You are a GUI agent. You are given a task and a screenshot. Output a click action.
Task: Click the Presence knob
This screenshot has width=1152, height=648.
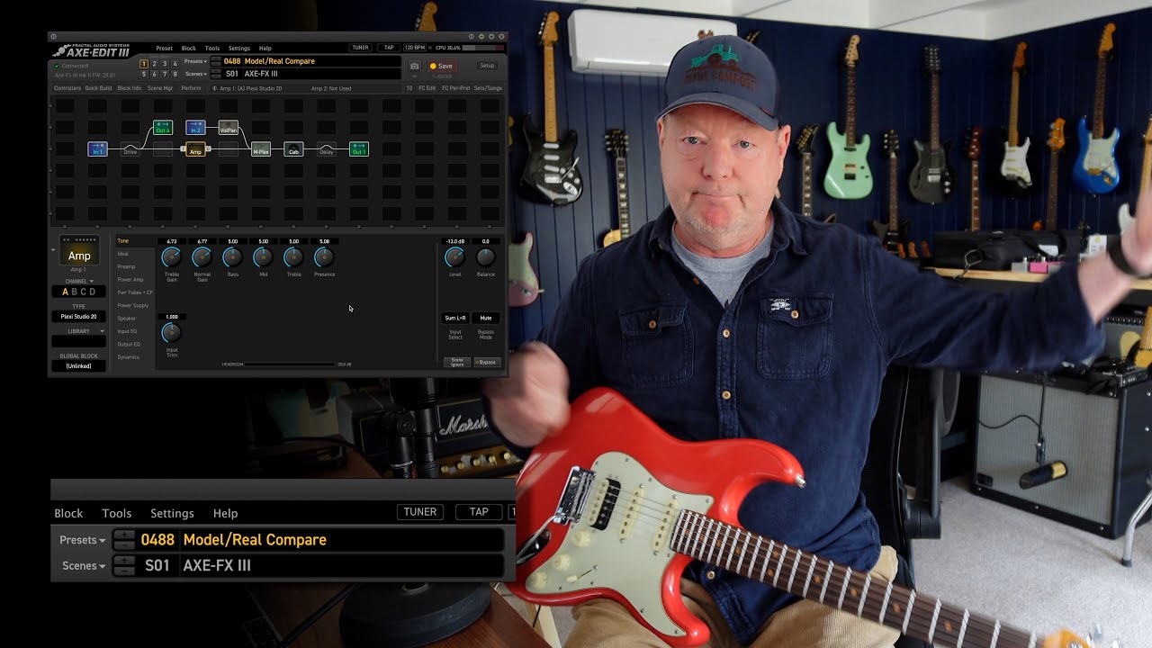[324, 257]
